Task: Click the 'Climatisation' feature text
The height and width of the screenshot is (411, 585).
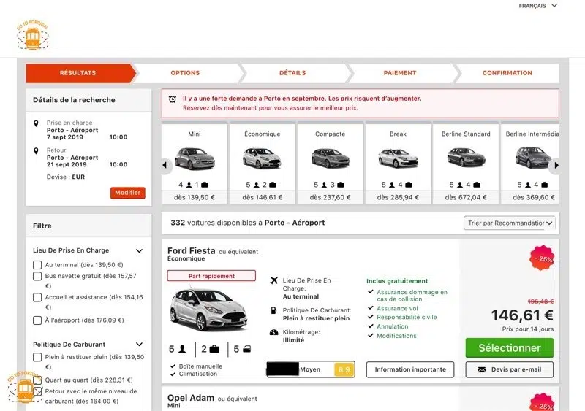Action: coord(197,374)
